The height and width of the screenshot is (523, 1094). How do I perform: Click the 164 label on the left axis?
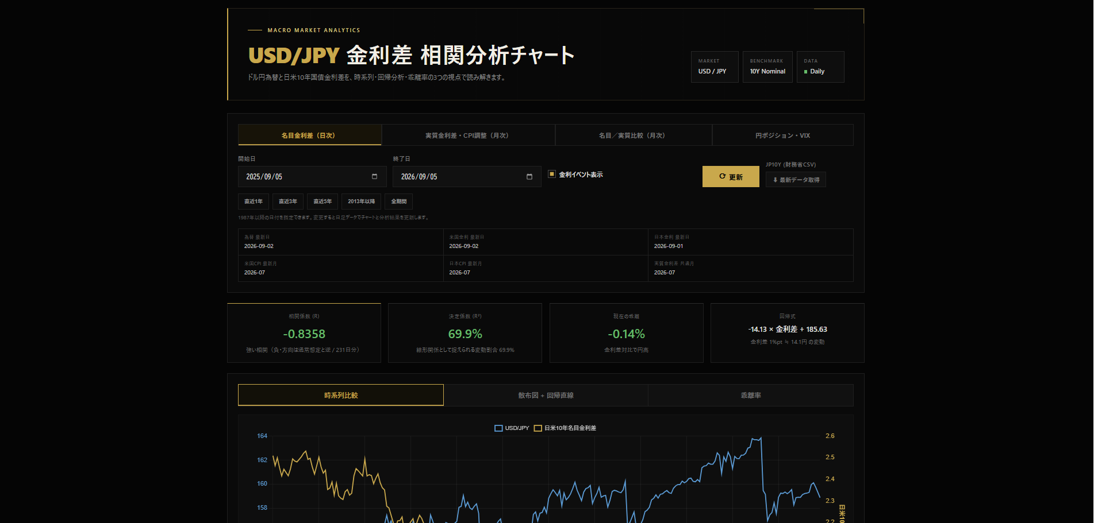click(x=262, y=436)
